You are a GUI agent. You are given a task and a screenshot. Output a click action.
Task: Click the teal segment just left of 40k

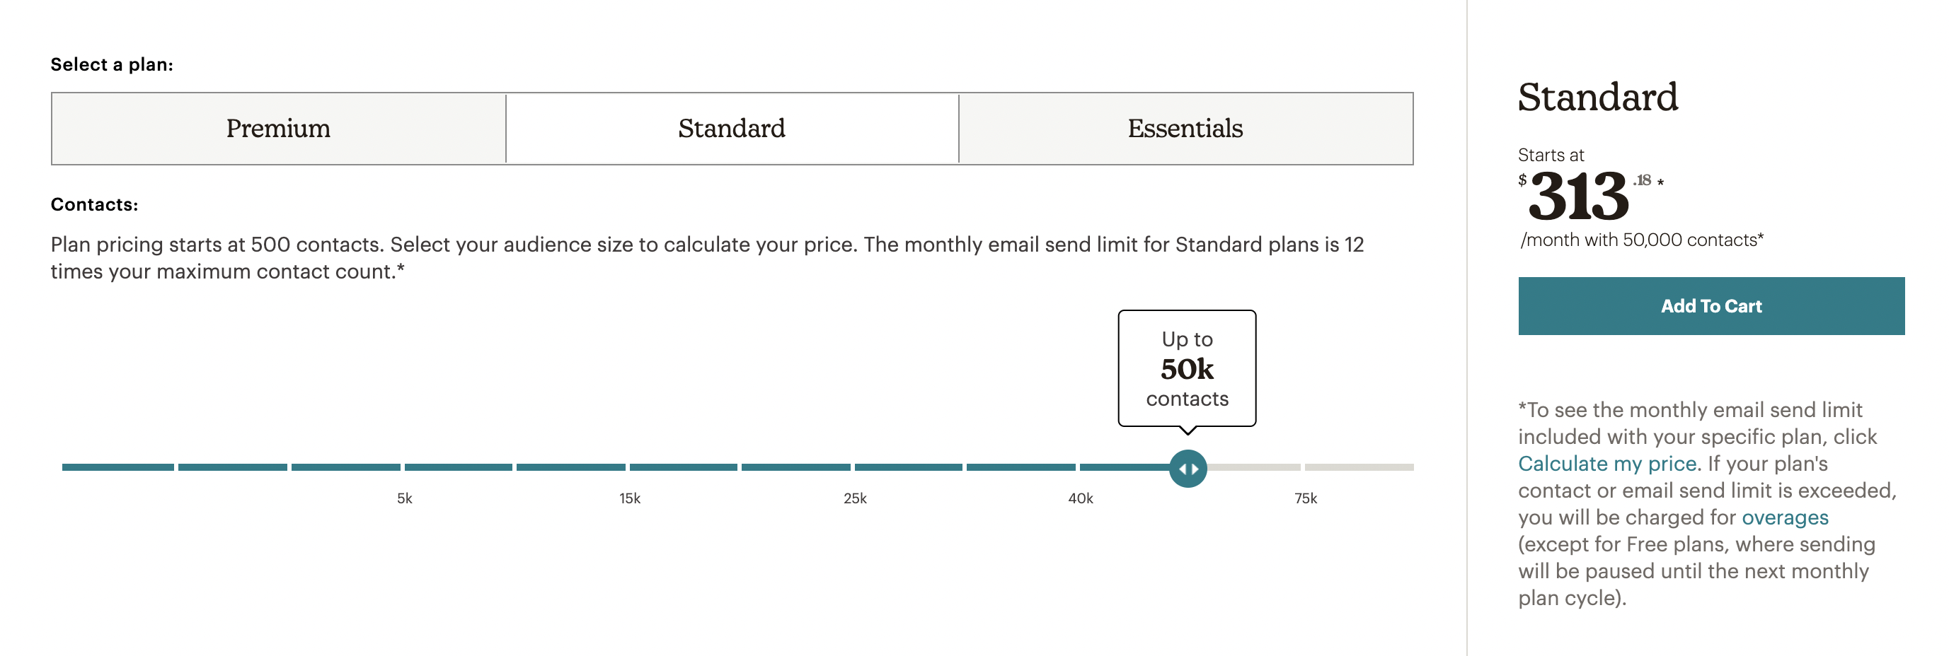pos(1021,467)
